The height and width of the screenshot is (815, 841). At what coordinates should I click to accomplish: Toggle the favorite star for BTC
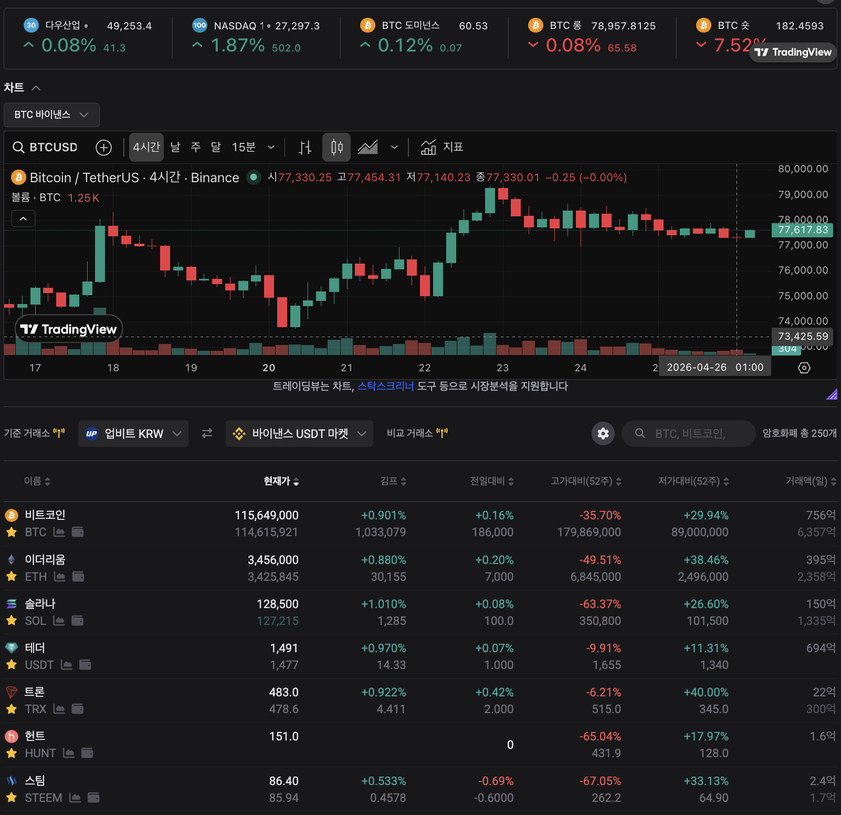tap(12, 532)
